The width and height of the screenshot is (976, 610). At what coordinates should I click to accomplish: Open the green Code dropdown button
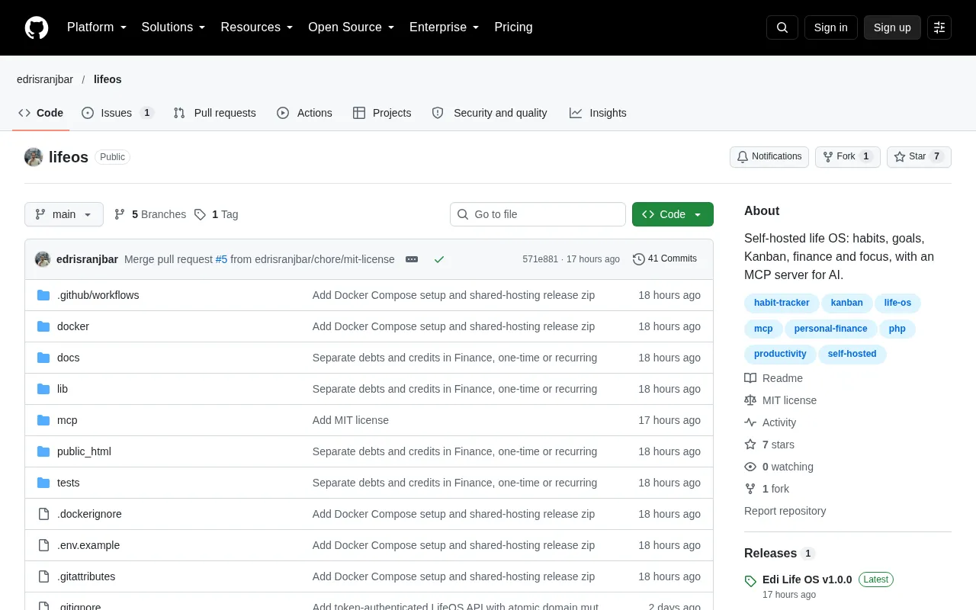pyautogui.click(x=673, y=214)
